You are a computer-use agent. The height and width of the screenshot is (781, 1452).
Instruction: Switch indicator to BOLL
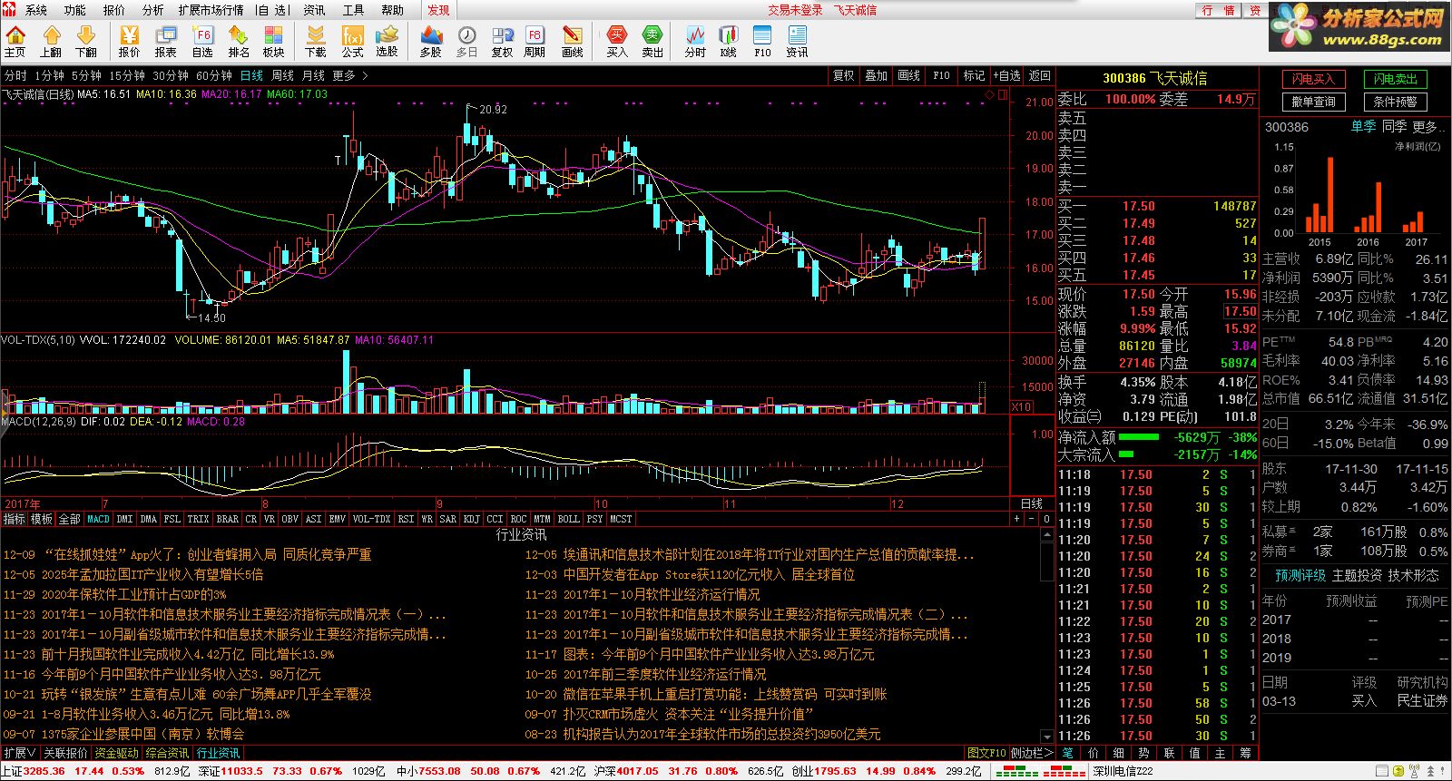pyautogui.click(x=568, y=520)
